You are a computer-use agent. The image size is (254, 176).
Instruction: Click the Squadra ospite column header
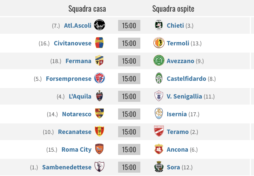(173, 9)
